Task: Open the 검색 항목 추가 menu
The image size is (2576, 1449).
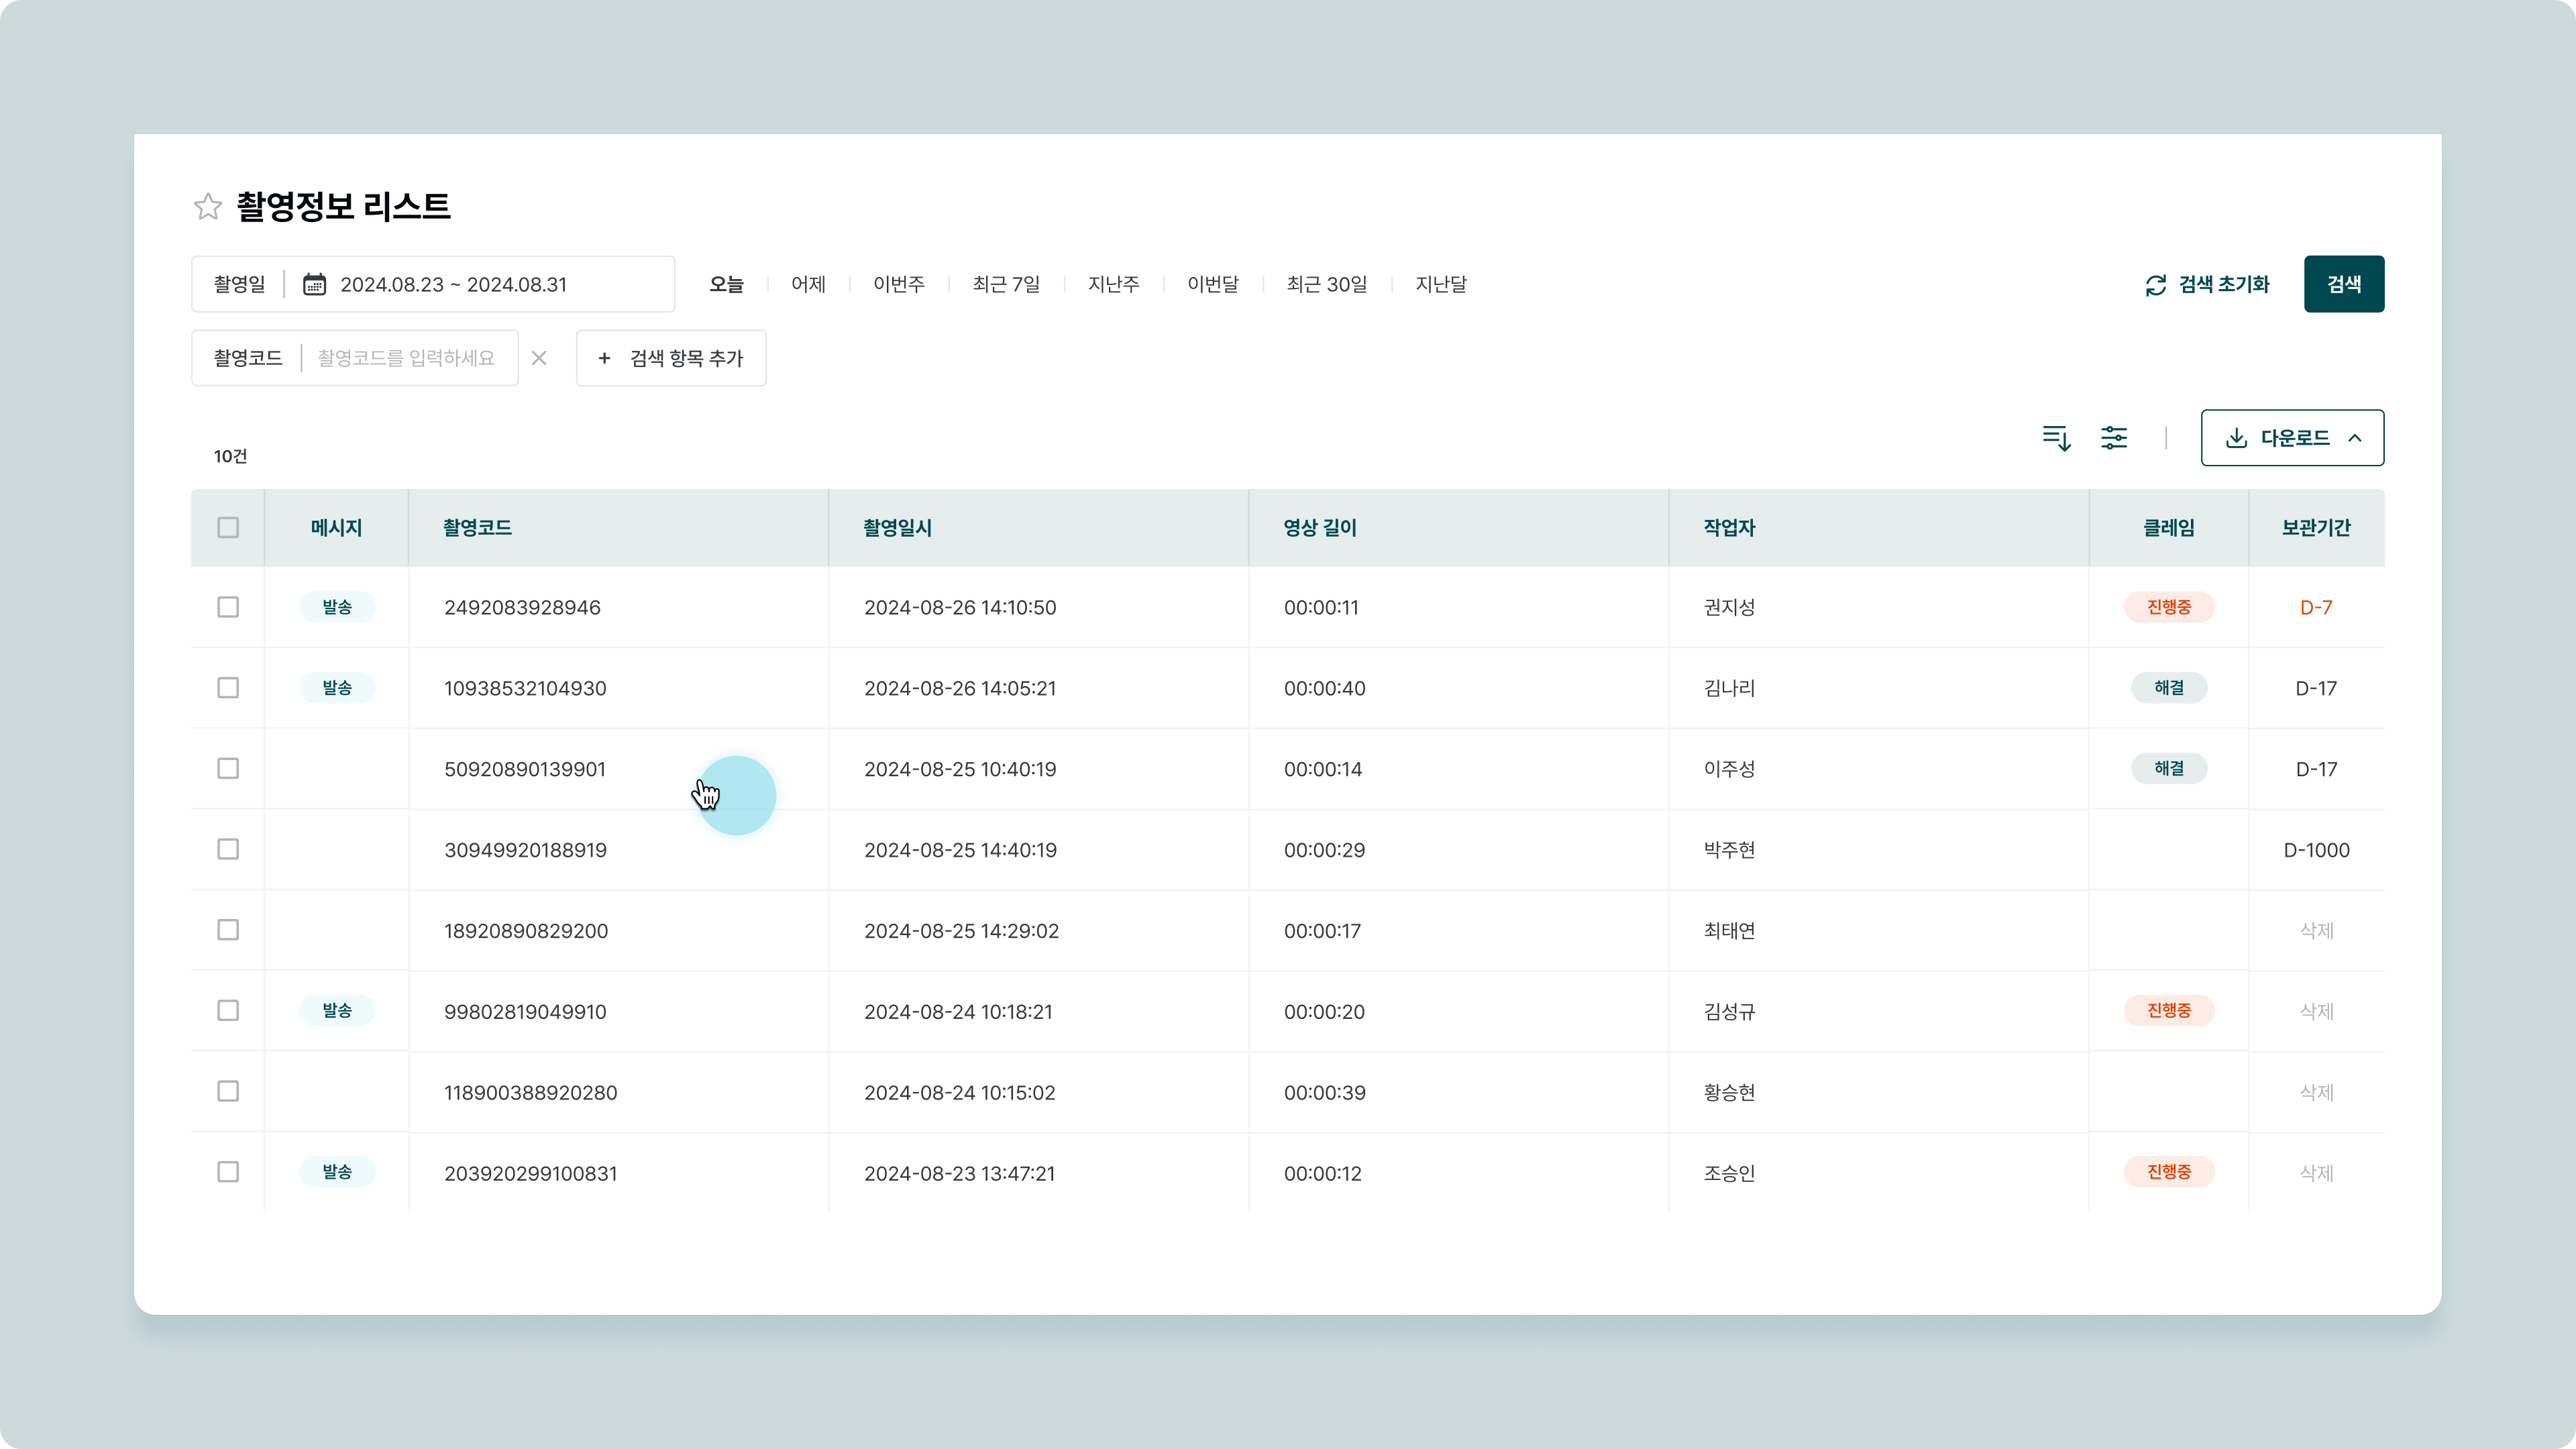Action: coord(671,358)
